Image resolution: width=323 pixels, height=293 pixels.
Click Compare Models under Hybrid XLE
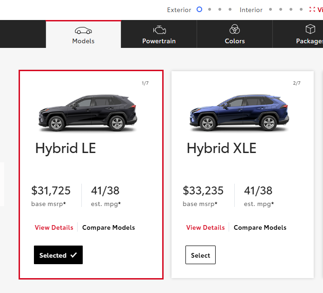(x=260, y=227)
